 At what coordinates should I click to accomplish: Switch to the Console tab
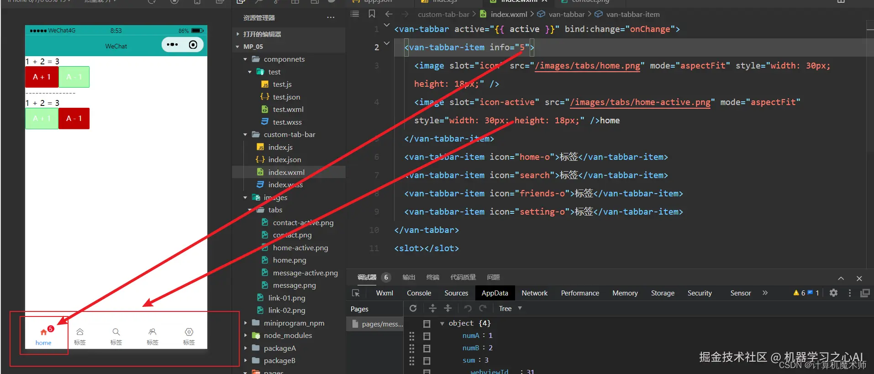tap(419, 293)
